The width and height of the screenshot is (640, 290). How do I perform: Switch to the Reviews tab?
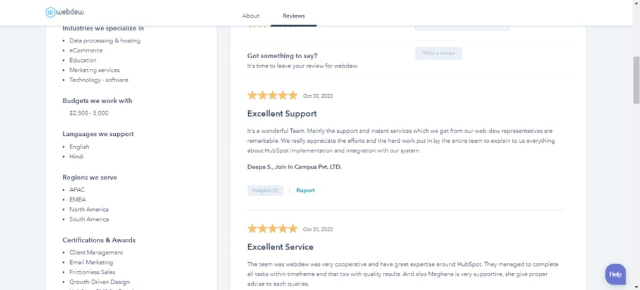tap(294, 16)
